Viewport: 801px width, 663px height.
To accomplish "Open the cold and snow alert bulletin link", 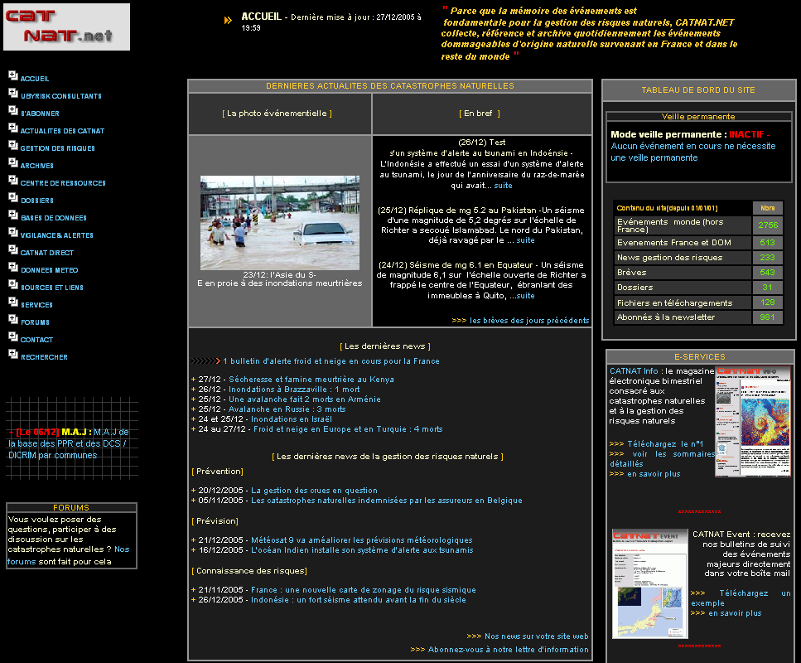I will click(x=331, y=361).
